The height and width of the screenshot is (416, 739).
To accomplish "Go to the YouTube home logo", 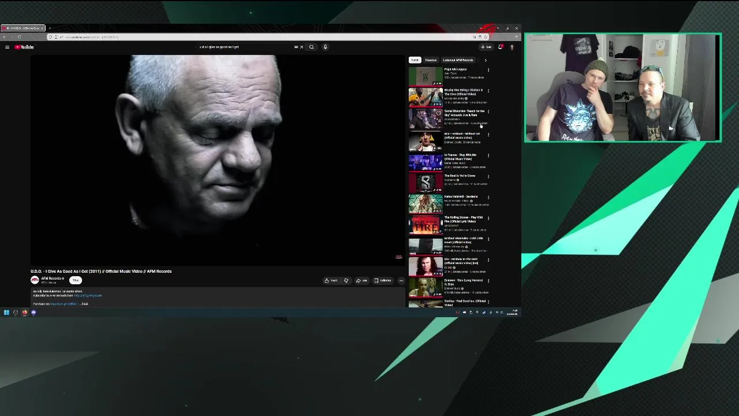I will tap(24, 47).
